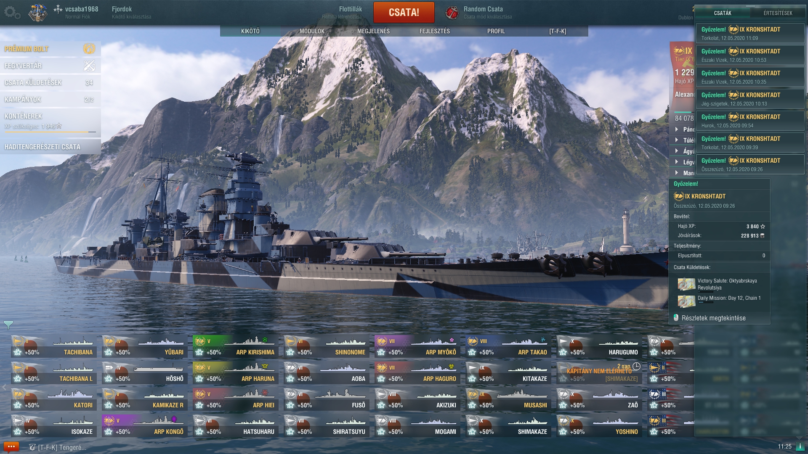The width and height of the screenshot is (808, 454).
Task: Click the Random Csata battle mode icon
Action: [452, 13]
